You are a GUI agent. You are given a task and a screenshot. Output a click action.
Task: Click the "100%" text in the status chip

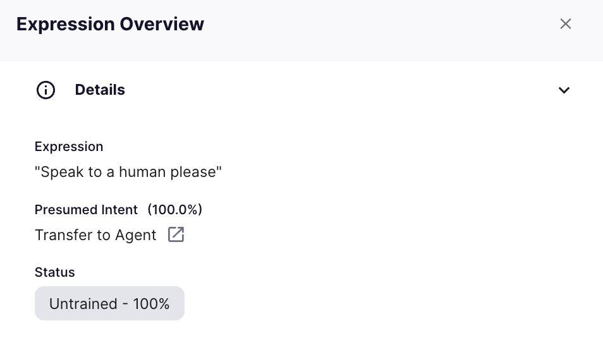point(151,304)
